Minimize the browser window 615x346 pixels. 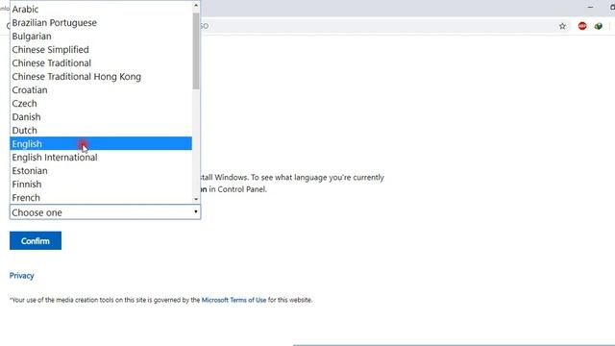(590, 7)
